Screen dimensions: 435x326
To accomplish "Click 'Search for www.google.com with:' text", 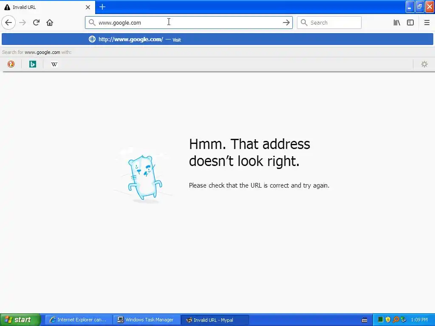I will (37, 52).
